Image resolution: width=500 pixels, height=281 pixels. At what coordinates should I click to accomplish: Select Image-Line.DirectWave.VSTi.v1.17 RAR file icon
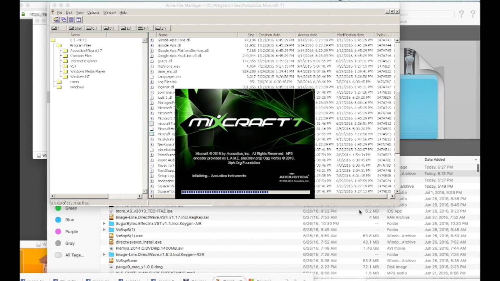[111, 217]
